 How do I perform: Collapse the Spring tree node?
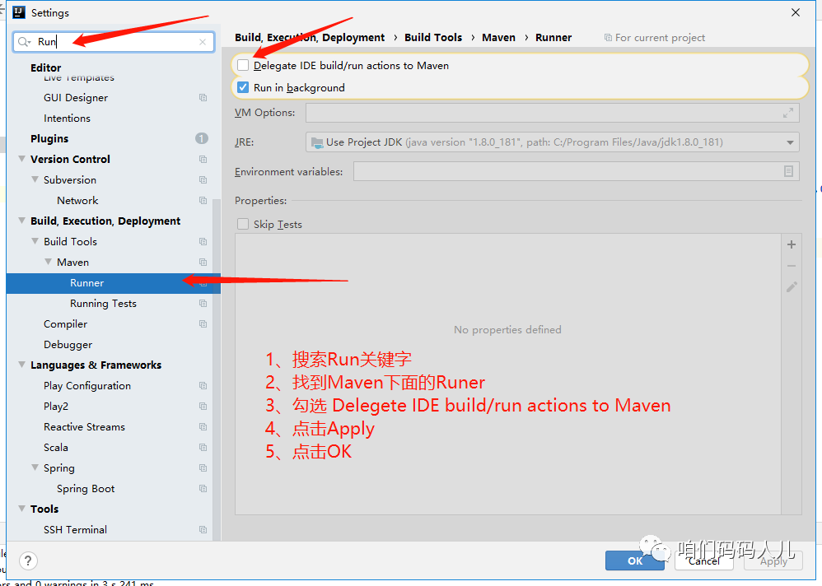35,467
